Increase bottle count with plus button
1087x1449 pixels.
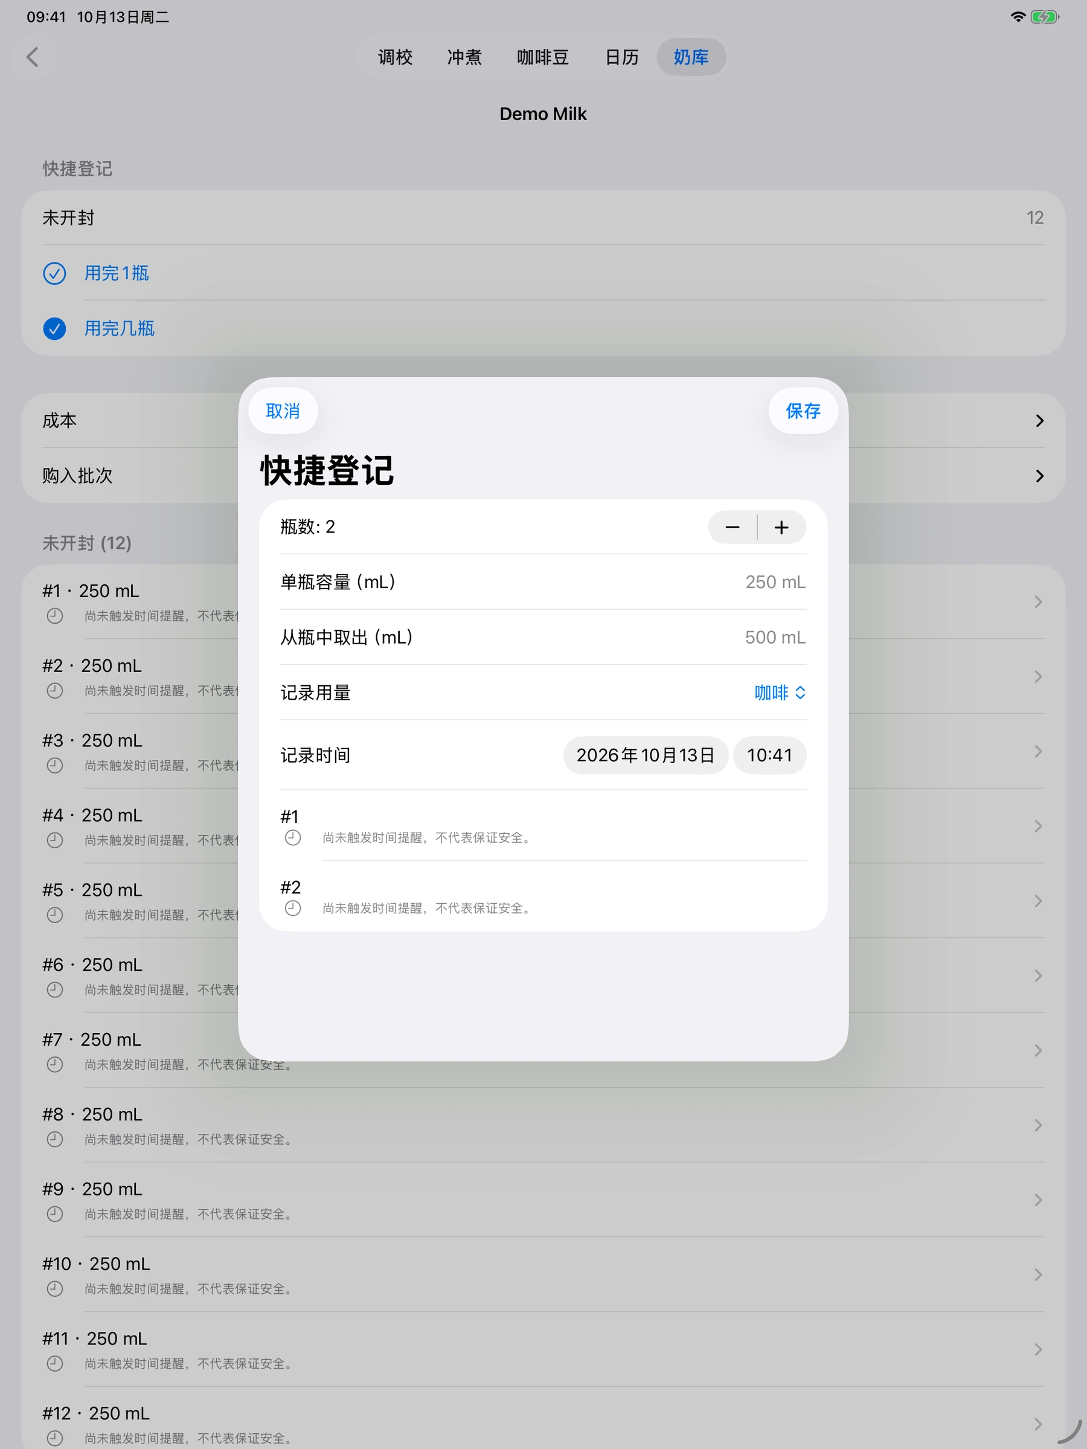[x=781, y=527]
